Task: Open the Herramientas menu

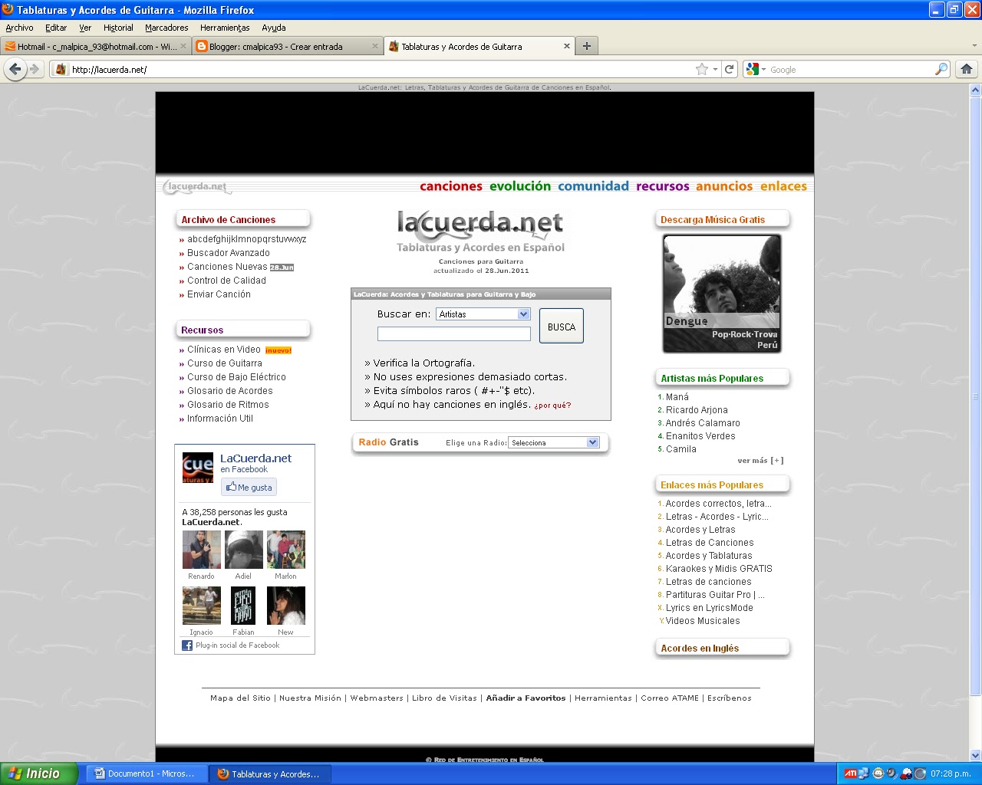Action: coord(225,28)
